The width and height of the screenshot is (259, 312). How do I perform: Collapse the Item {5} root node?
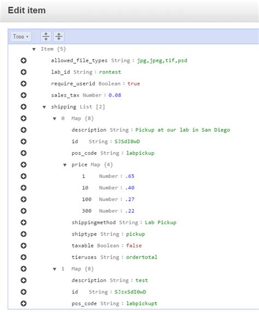point(34,49)
